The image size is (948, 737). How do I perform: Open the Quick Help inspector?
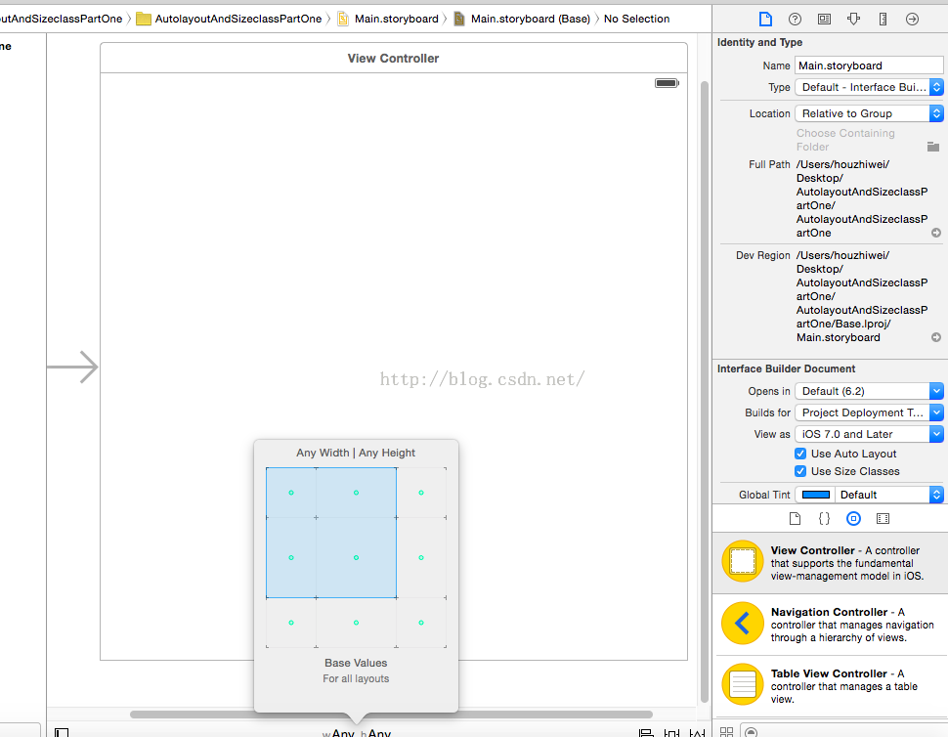point(795,20)
